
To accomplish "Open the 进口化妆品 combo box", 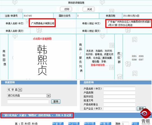I will click(x=29, y=96).
